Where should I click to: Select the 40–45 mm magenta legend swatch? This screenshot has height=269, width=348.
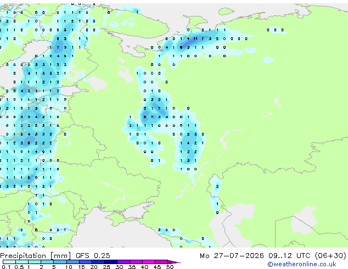(149, 262)
